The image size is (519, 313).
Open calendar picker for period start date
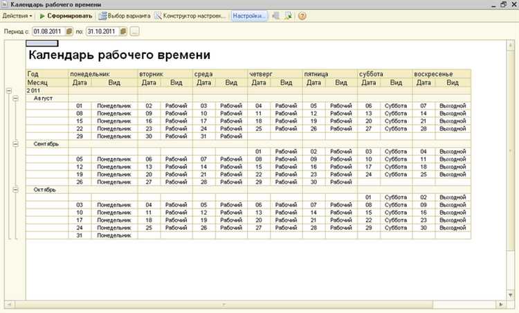69,31
